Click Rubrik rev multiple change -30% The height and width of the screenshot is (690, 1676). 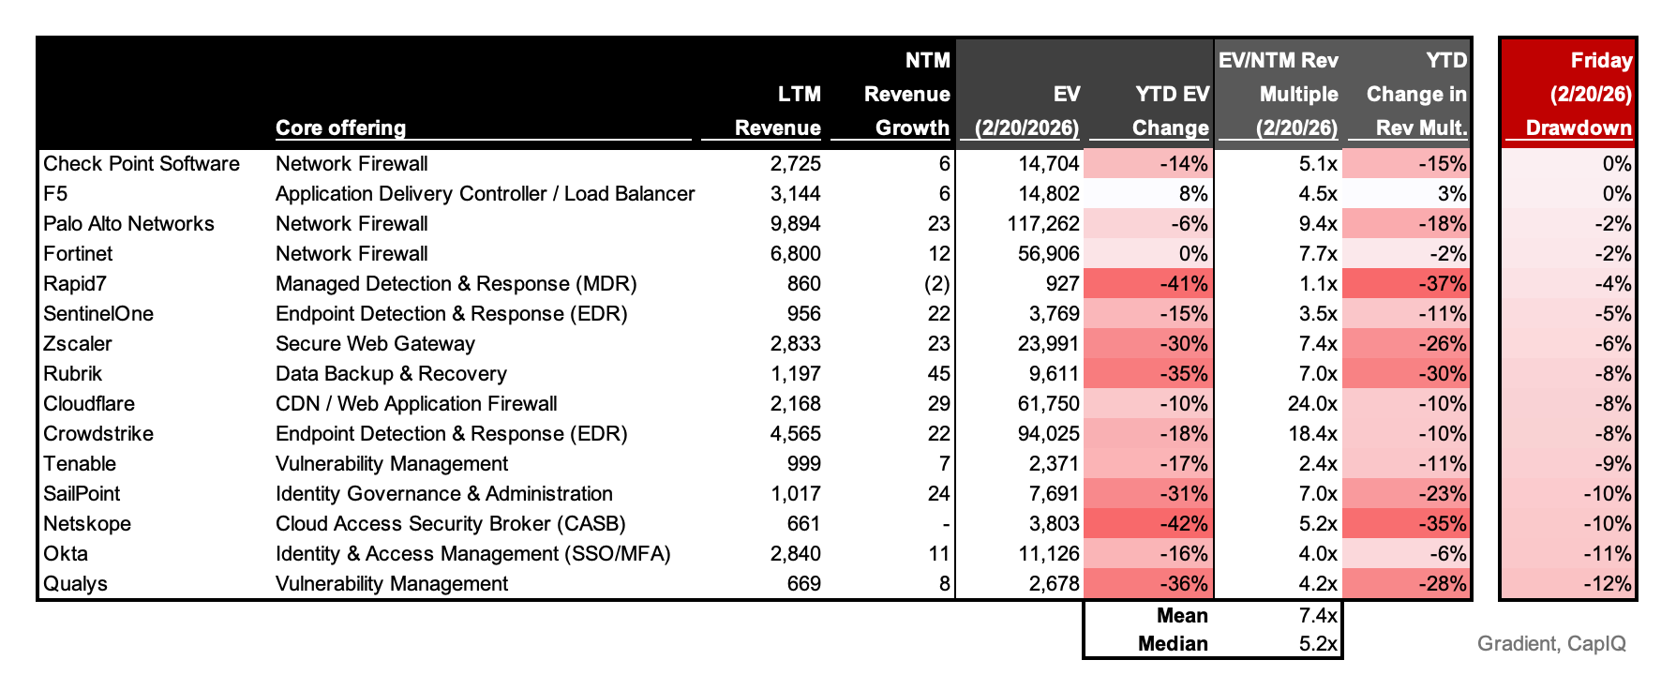[x=1442, y=373]
